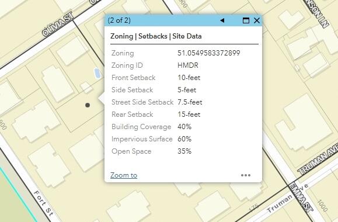Click the Fort St street label

click(43, 203)
